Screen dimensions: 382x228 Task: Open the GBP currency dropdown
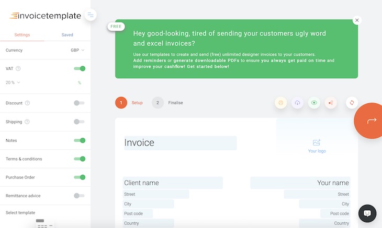77,50
